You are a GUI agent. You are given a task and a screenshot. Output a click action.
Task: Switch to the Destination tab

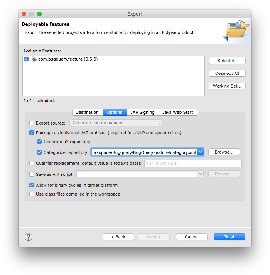click(87, 112)
